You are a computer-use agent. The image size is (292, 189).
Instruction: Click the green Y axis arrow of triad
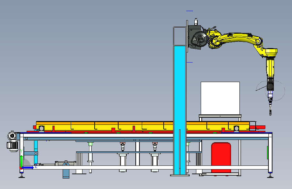22,161
